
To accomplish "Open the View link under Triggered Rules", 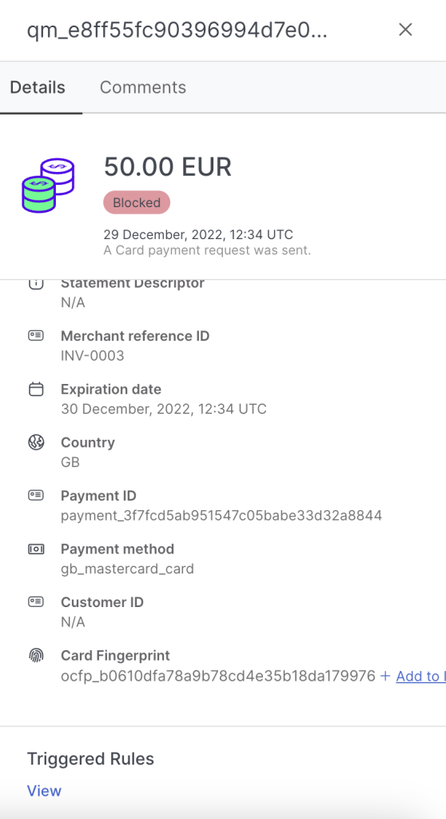I will [x=45, y=791].
